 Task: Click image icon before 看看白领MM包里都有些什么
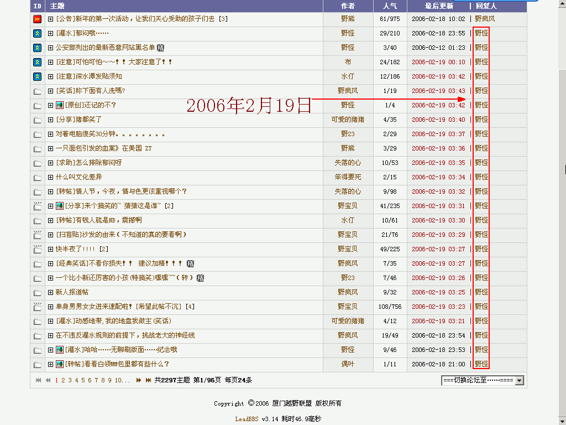click(60, 364)
